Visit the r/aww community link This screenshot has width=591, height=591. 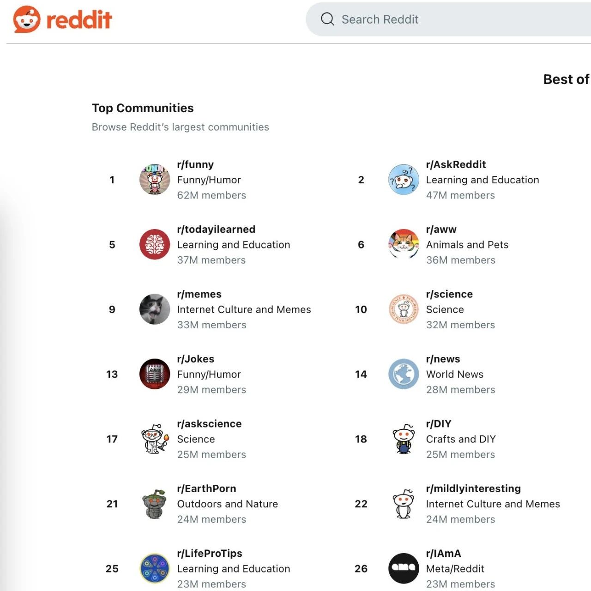click(x=441, y=229)
